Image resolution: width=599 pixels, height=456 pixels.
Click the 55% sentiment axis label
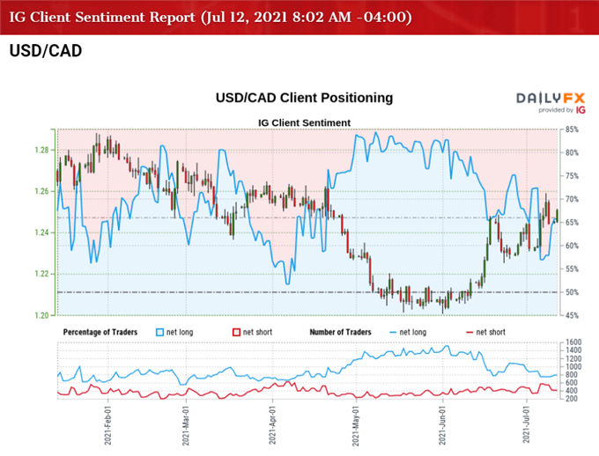pos(572,269)
